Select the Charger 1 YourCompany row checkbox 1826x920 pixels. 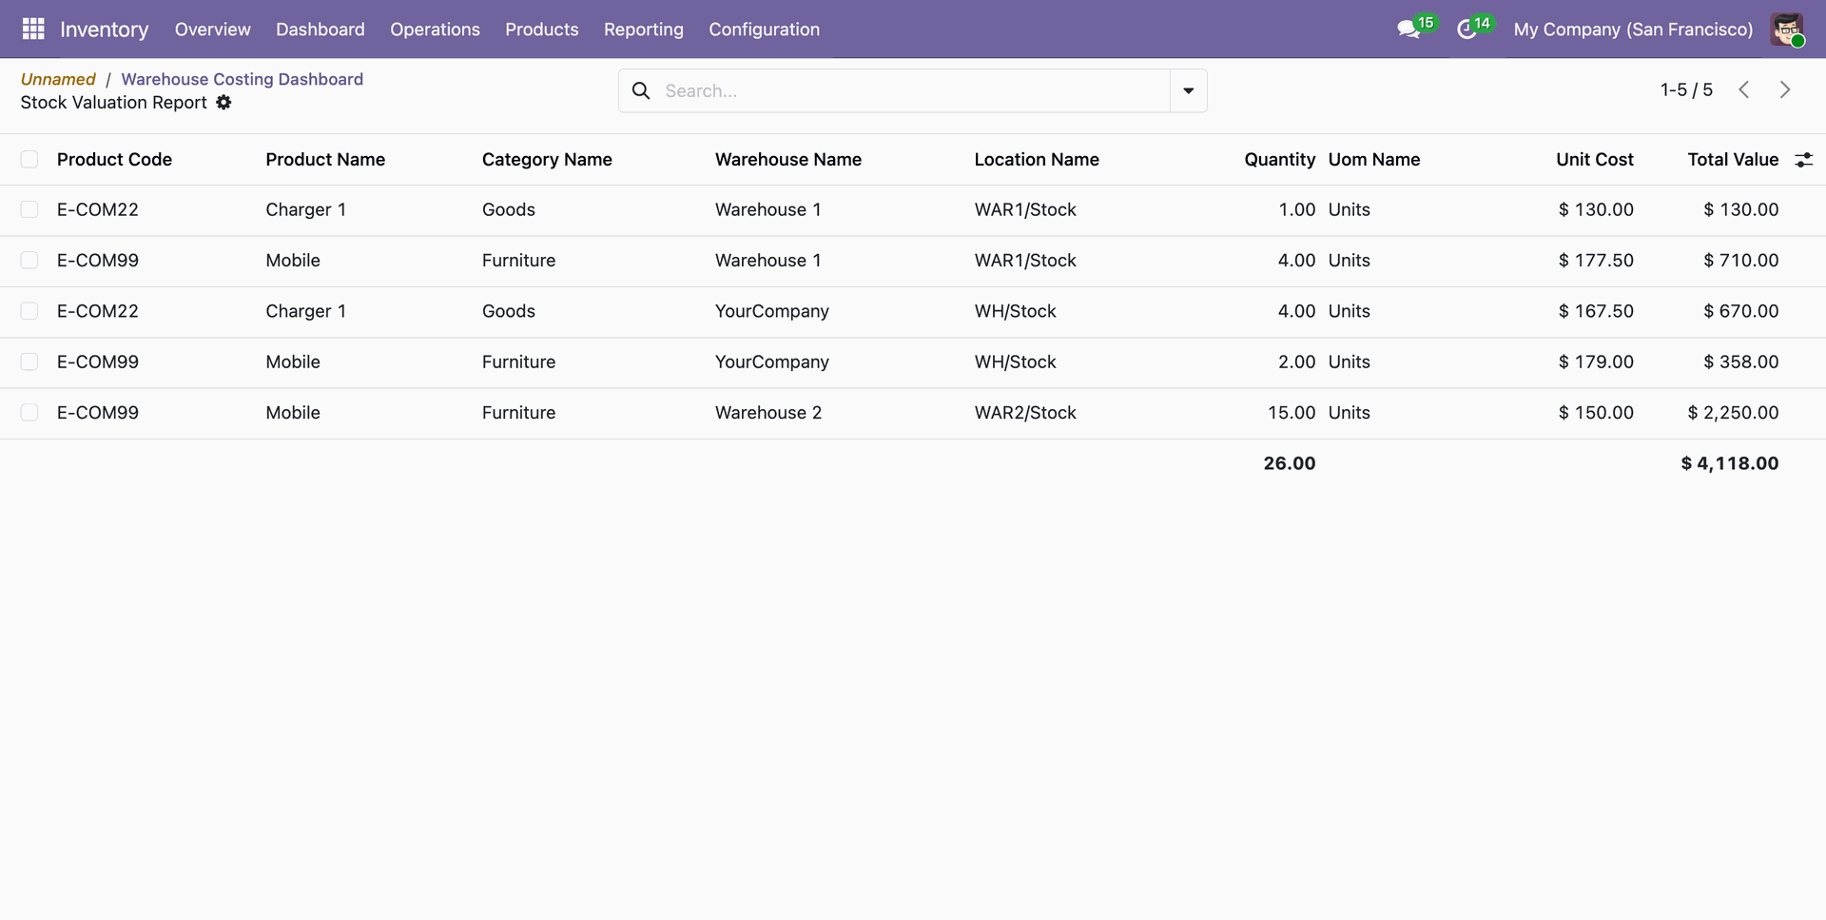pos(29,311)
